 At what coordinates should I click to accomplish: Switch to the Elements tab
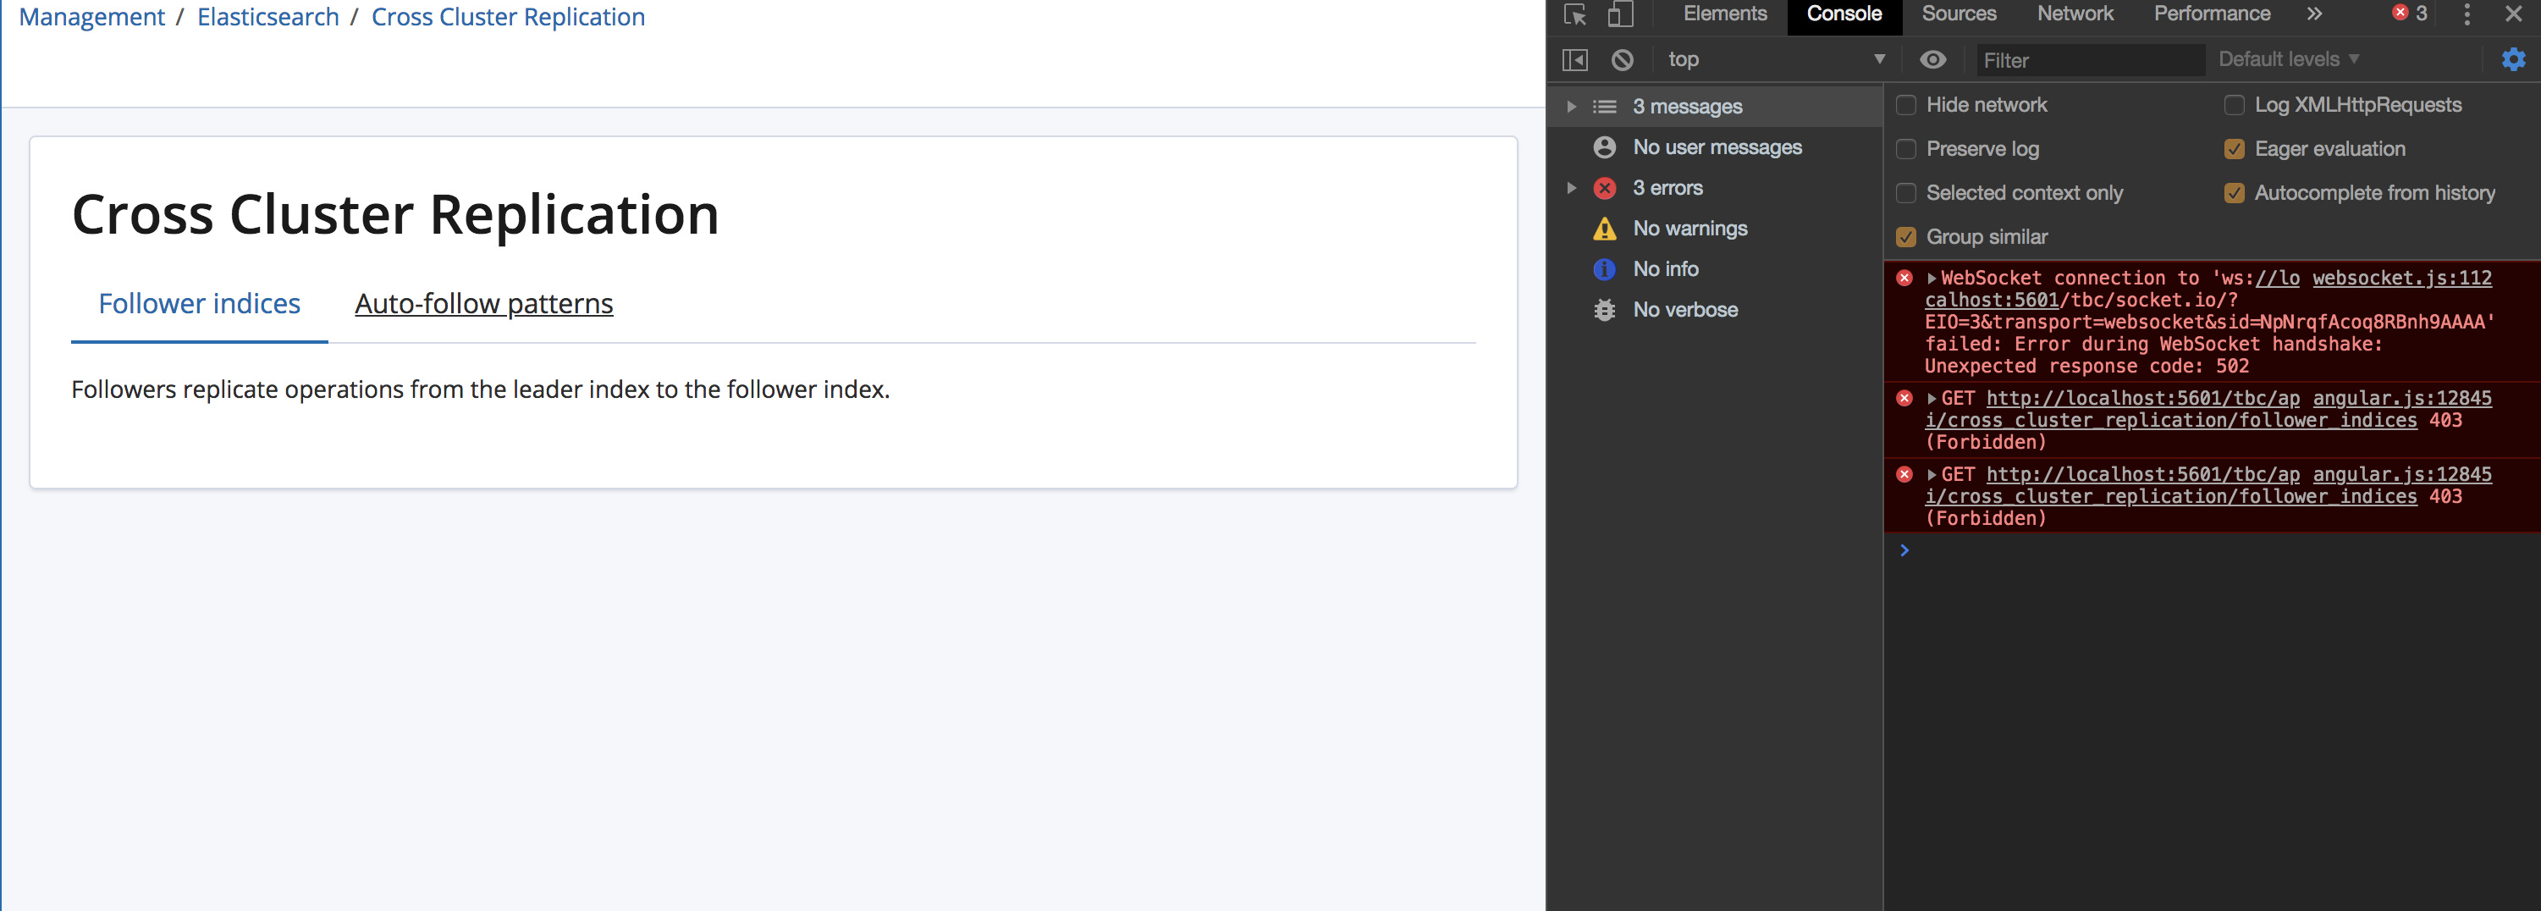tap(1724, 14)
